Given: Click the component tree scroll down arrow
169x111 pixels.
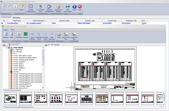Looking at the screenshot, I should pyautogui.click(x=43, y=88).
